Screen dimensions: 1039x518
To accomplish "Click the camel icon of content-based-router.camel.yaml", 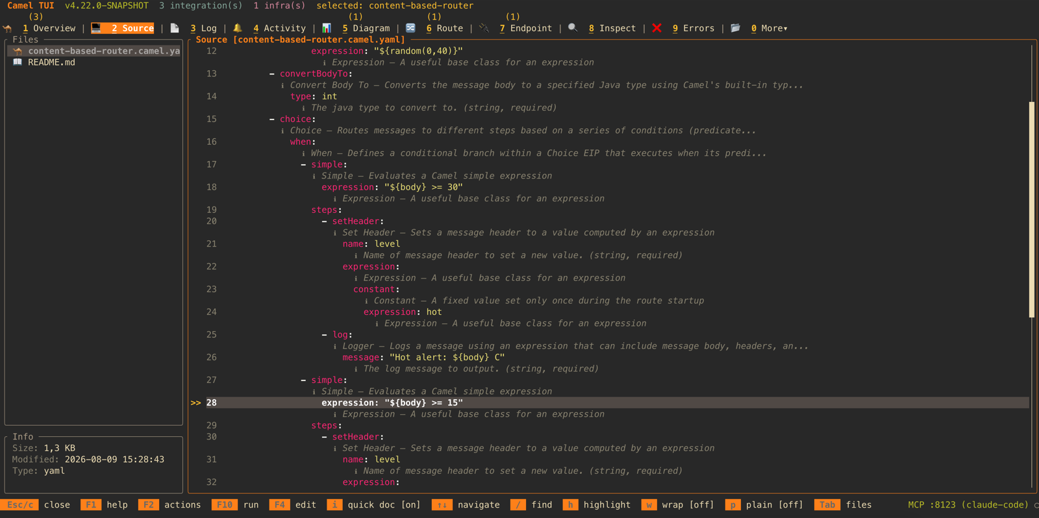I will click(x=18, y=51).
